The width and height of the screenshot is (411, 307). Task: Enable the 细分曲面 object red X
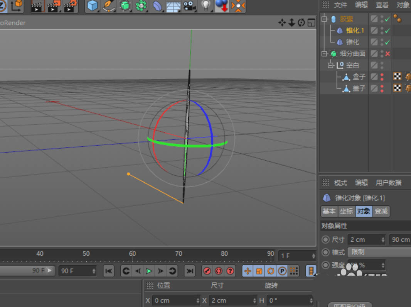click(387, 54)
